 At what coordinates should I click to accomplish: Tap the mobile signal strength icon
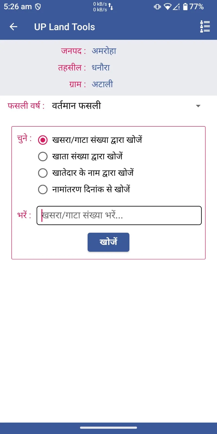(176, 7)
